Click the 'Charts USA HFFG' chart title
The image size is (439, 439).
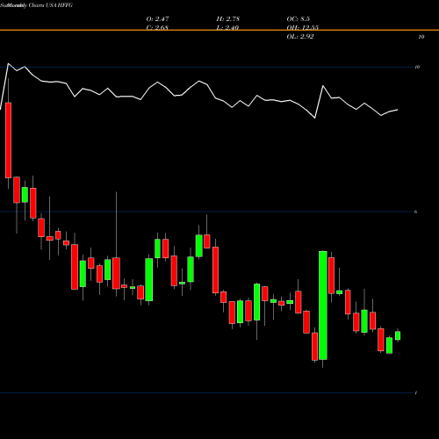coord(51,5)
